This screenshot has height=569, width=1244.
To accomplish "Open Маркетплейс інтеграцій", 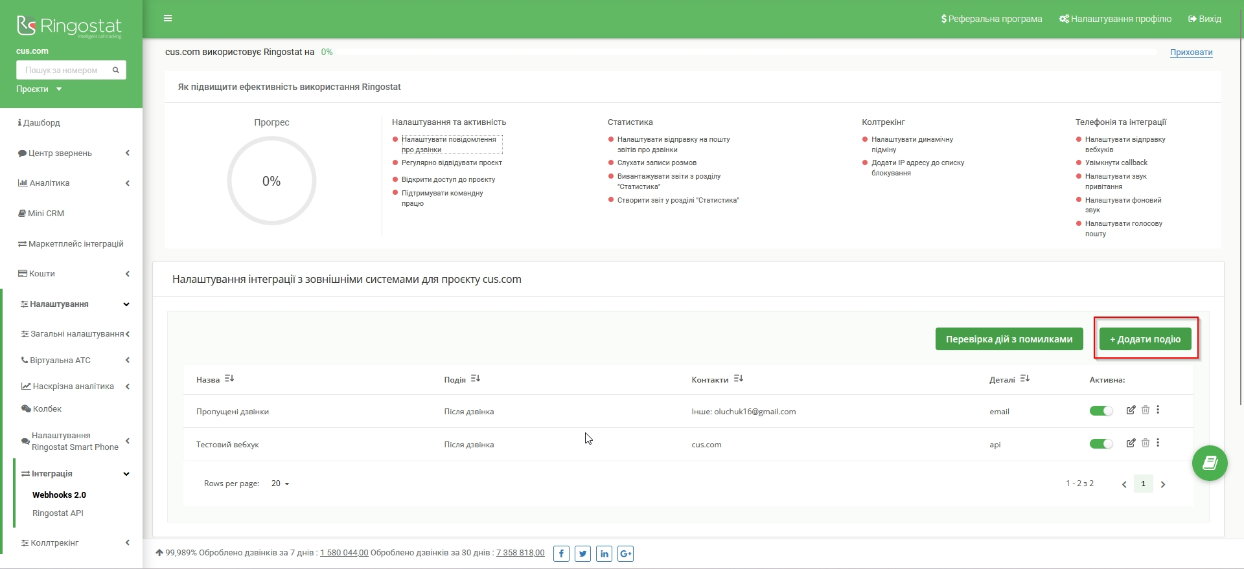I will [x=71, y=243].
